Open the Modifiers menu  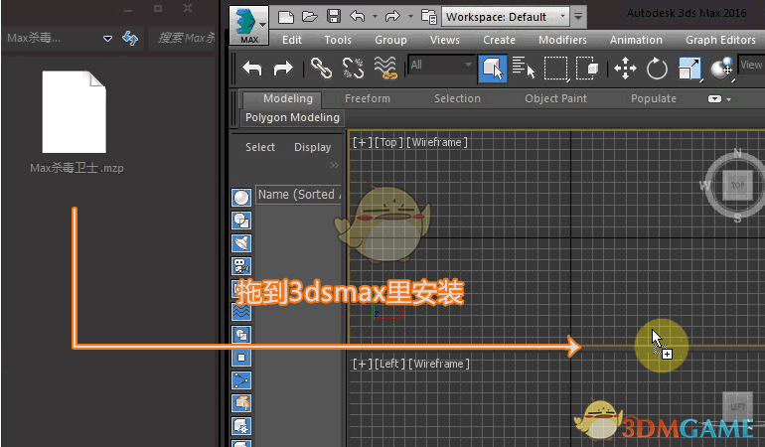pos(562,40)
